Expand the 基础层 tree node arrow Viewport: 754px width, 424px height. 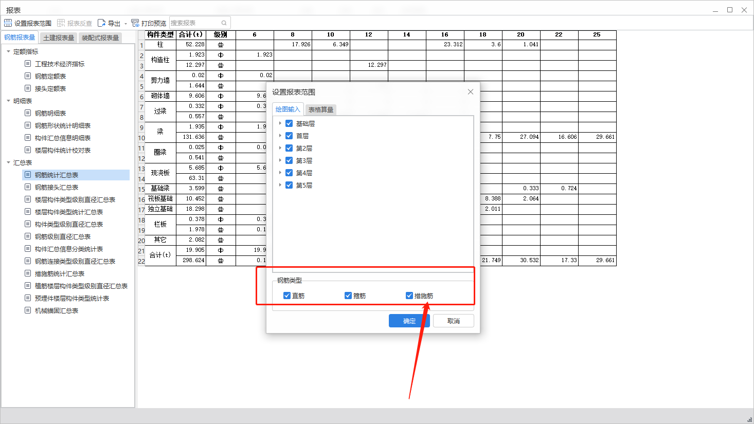[x=280, y=123]
